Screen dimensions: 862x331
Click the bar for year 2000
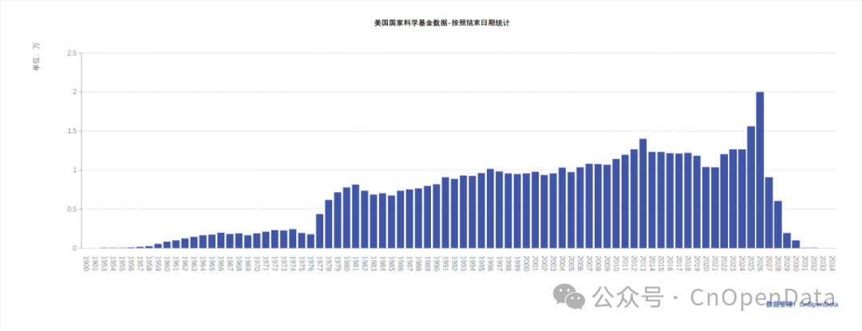click(527, 211)
